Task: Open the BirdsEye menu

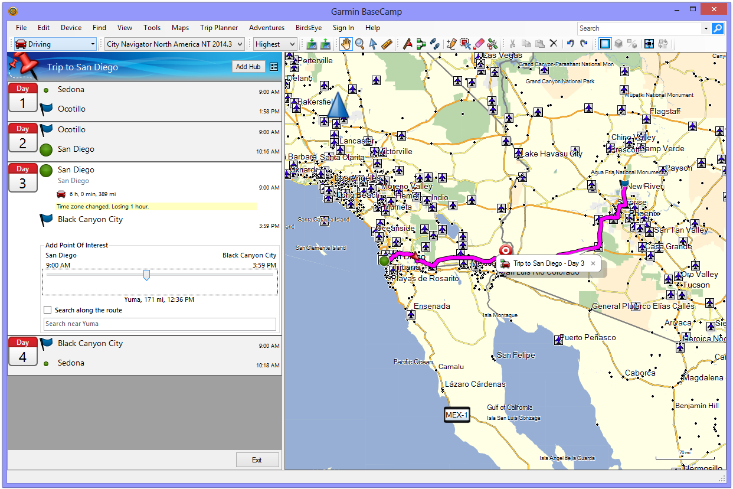Action: [309, 28]
